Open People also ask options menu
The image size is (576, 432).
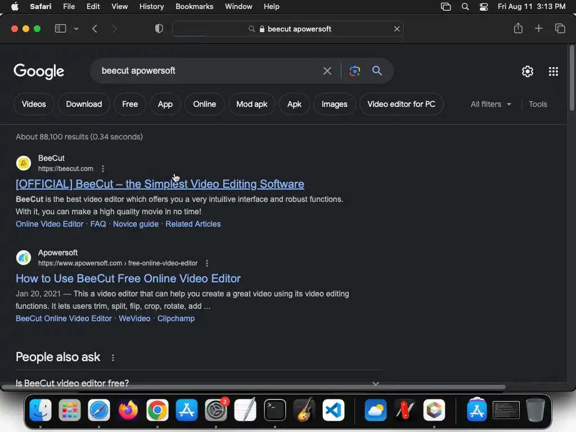[x=112, y=357]
